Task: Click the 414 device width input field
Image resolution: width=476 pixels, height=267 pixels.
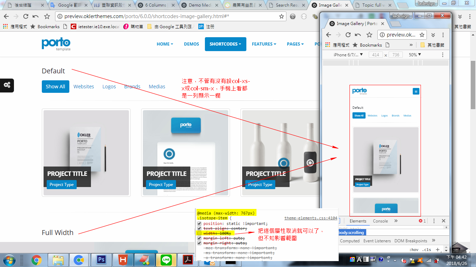Action: coord(376,55)
